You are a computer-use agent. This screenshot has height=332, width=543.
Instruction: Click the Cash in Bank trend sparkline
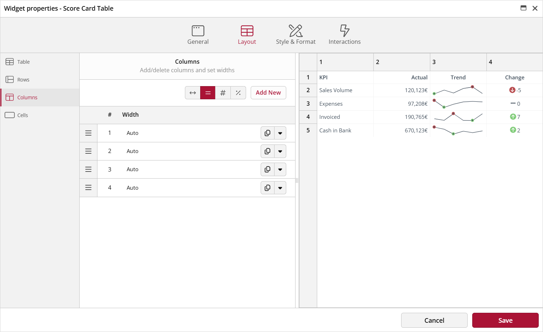point(458,130)
